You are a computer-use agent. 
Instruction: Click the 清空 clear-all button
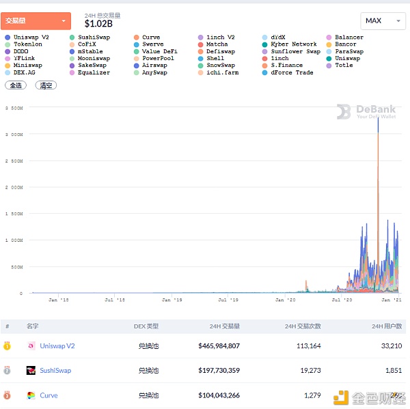(x=46, y=86)
